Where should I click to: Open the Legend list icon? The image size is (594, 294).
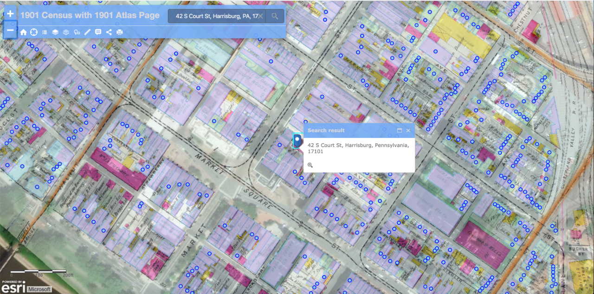[x=45, y=32]
